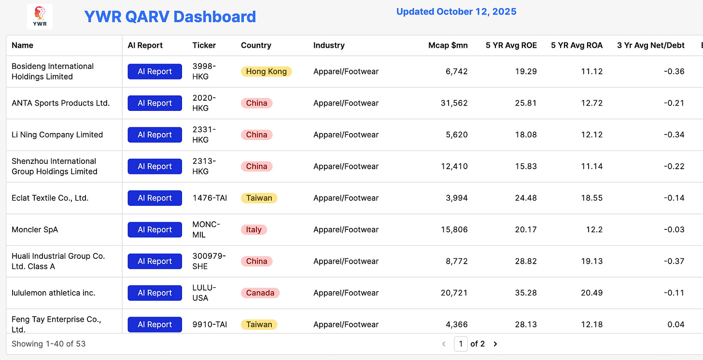Select the Moncler SpA name
This screenshot has width=703, height=360.
(35, 229)
